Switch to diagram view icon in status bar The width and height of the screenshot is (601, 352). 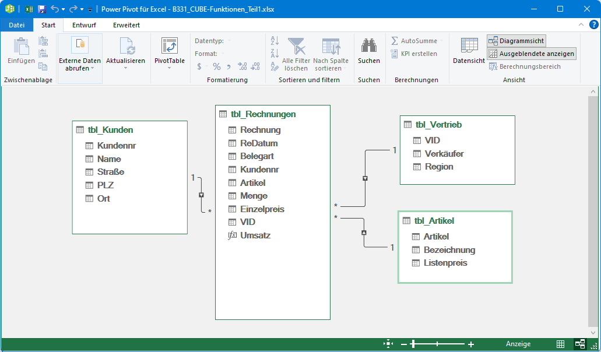[x=579, y=344]
